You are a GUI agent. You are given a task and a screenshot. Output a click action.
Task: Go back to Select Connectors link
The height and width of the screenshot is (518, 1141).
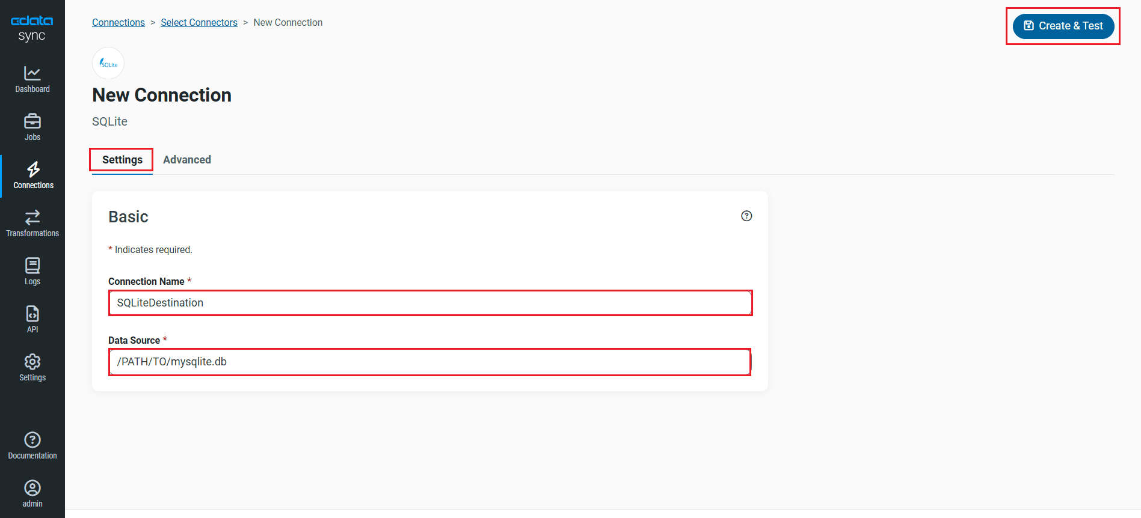[x=199, y=23]
